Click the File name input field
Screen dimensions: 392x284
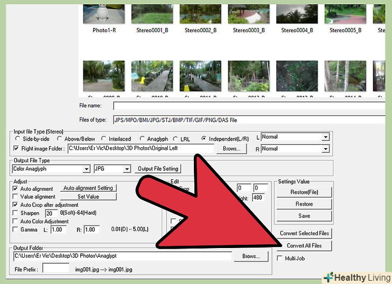coord(249,106)
